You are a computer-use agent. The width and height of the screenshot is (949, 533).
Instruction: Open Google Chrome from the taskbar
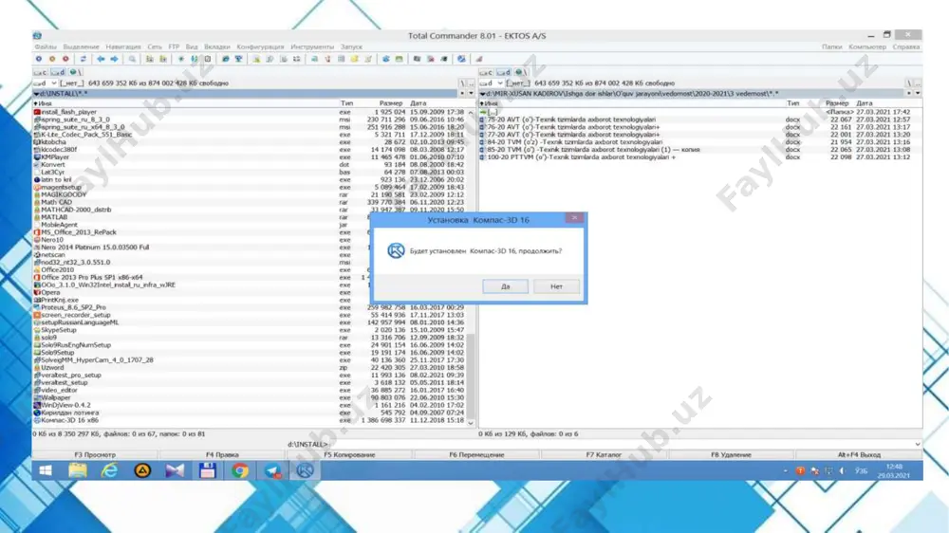click(240, 470)
